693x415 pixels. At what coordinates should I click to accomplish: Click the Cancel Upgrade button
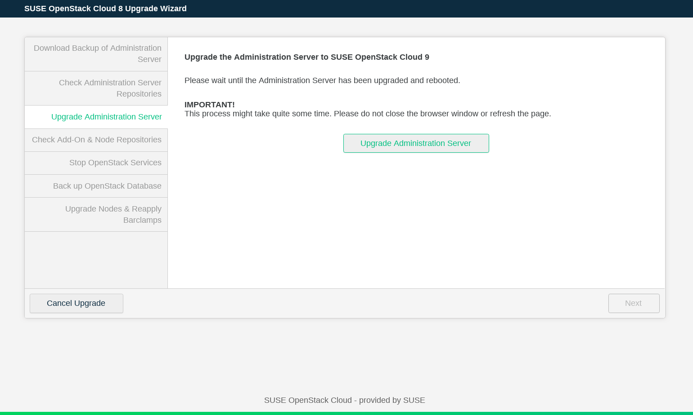[x=76, y=303]
